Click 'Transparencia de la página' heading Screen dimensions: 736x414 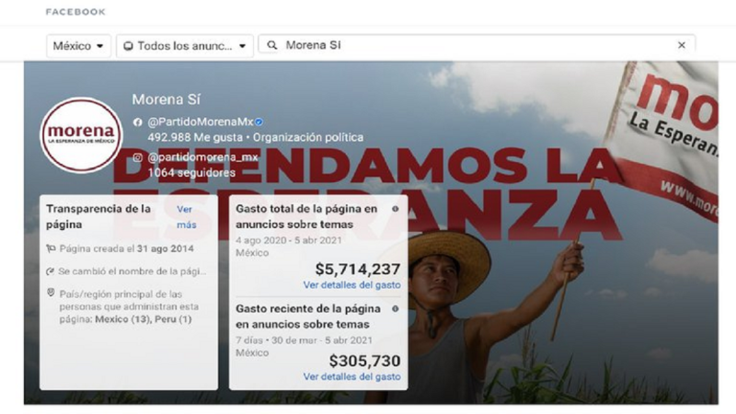pyautogui.click(x=99, y=216)
